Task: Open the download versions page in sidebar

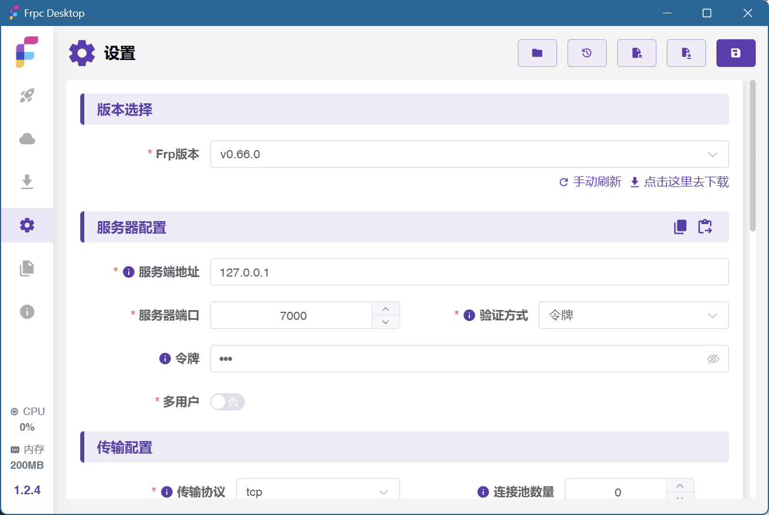Action: [27, 182]
